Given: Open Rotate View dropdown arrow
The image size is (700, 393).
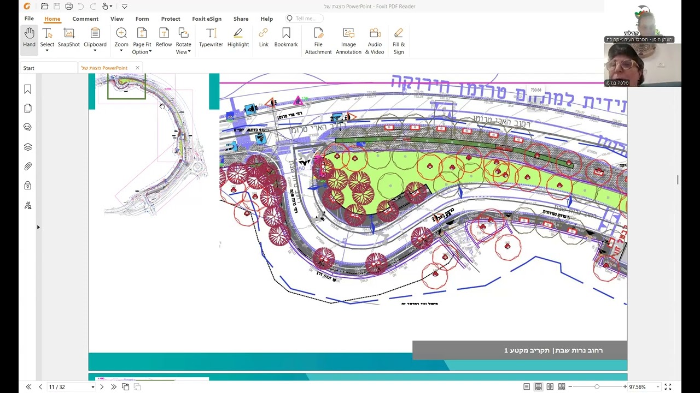Looking at the screenshot, I should (x=189, y=52).
